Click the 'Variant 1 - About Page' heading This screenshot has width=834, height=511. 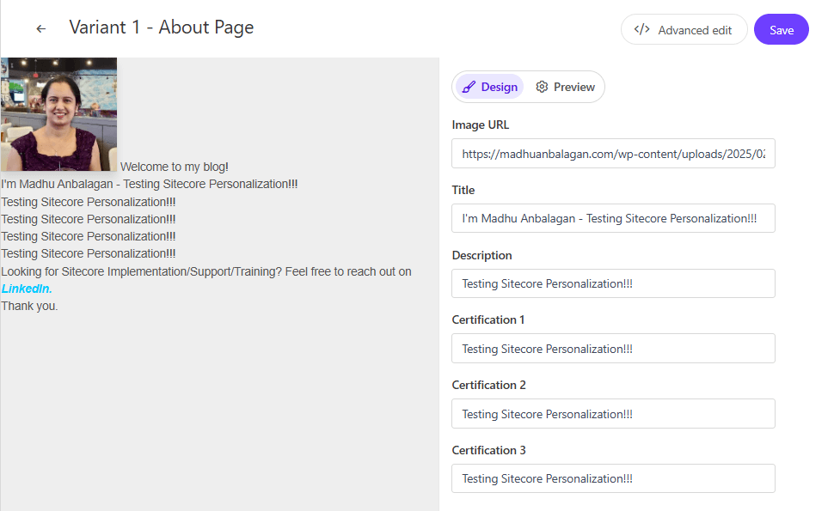pos(162,27)
